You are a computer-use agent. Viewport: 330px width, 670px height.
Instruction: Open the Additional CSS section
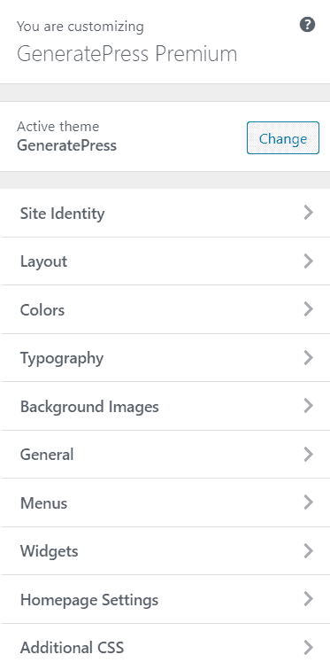pyautogui.click(x=165, y=647)
